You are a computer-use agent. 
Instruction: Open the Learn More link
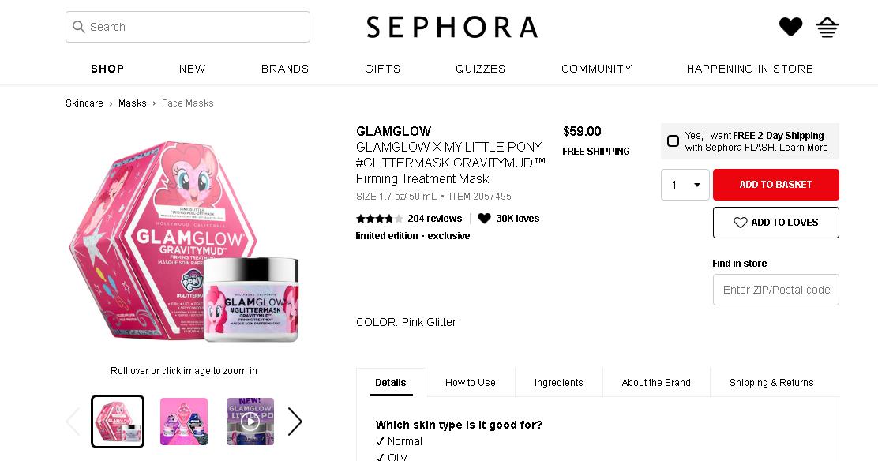[x=803, y=148]
